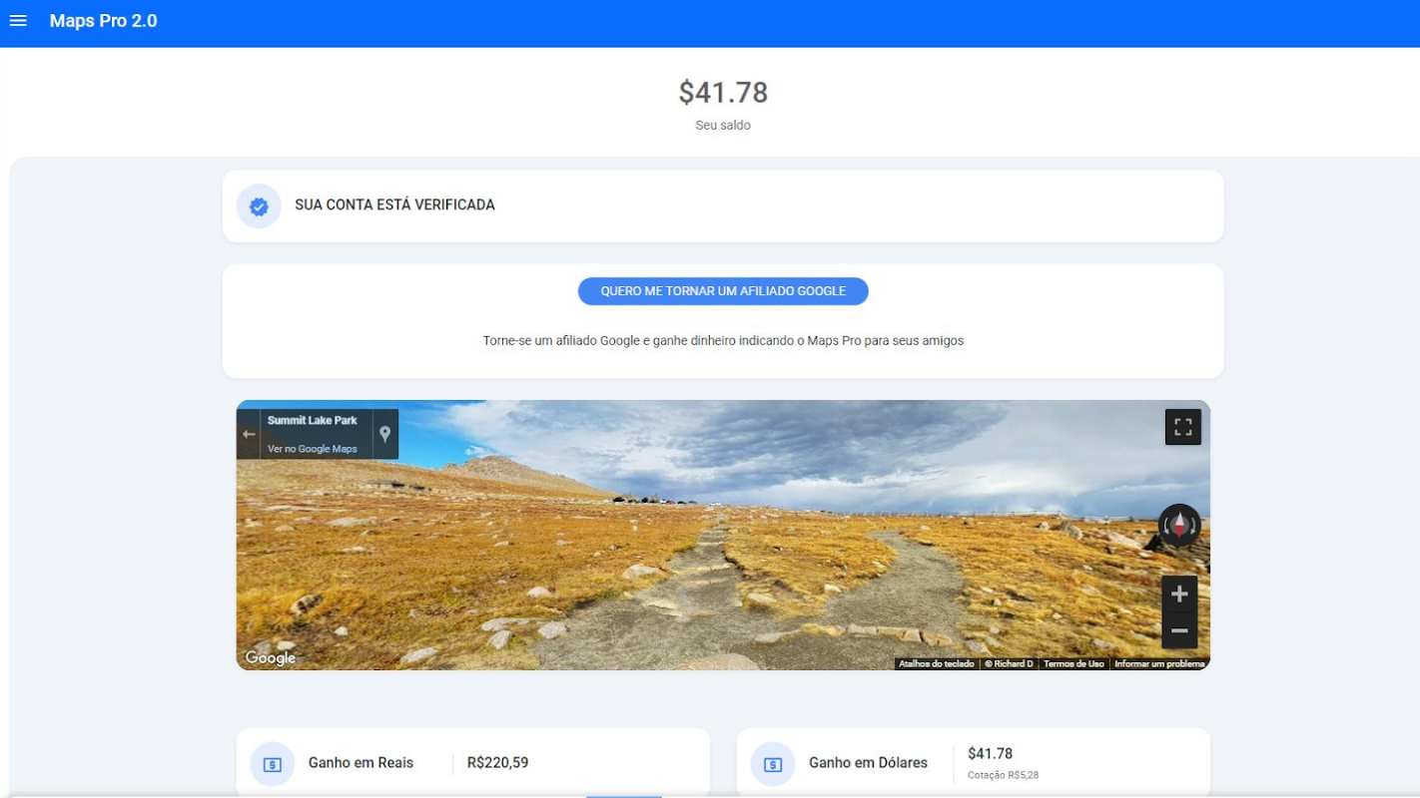
Task: Click the SUA CONTA ESTÁ VERIFICADA text
Action: pos(394,204)
